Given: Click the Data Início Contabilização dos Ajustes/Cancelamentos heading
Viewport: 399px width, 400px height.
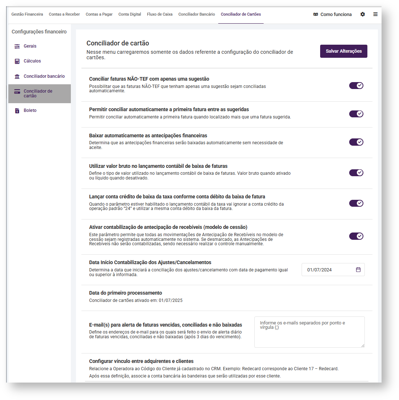Looking at the screenshot, I should point(150,262).
